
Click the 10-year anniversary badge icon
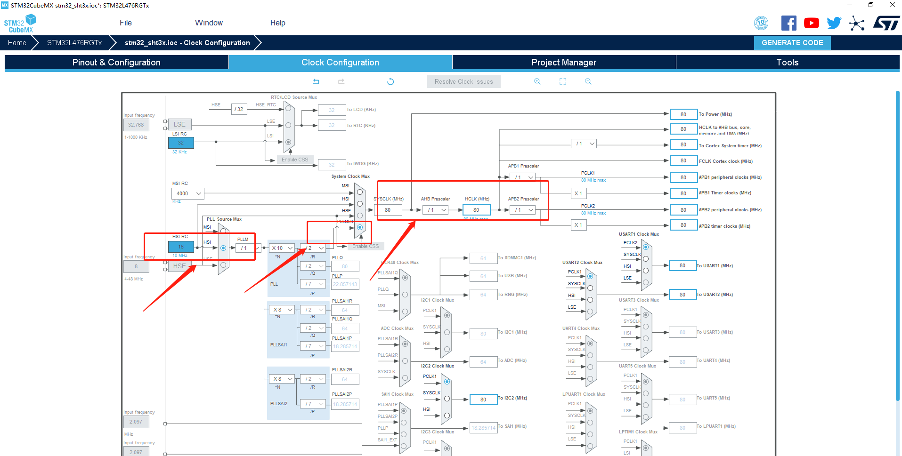[761, 23]
